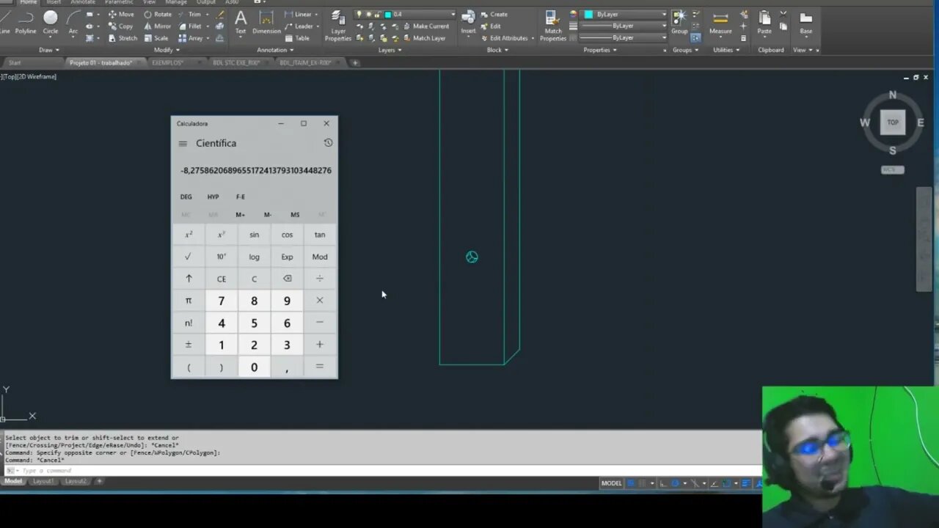Expand the Block panel
The height and width of the screenshot is (528, 939).
click(497, 50)
